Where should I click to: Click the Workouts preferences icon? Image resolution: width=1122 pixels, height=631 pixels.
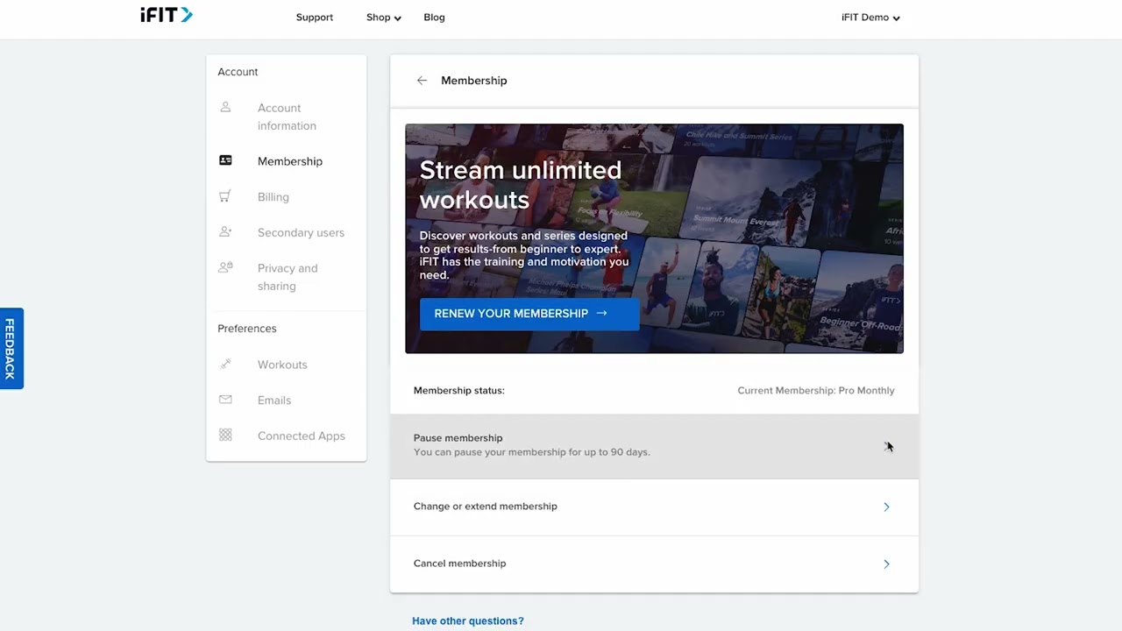225,364
